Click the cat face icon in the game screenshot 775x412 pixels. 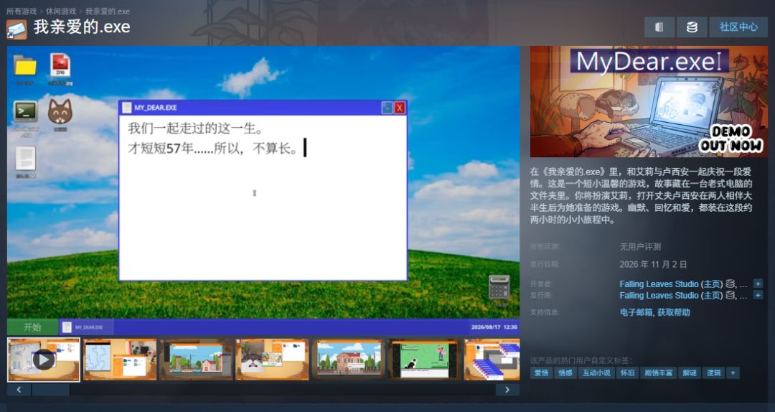pos(60,112)
